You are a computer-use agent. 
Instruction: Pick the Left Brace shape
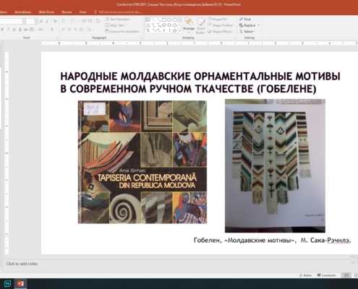click(164, 30)
